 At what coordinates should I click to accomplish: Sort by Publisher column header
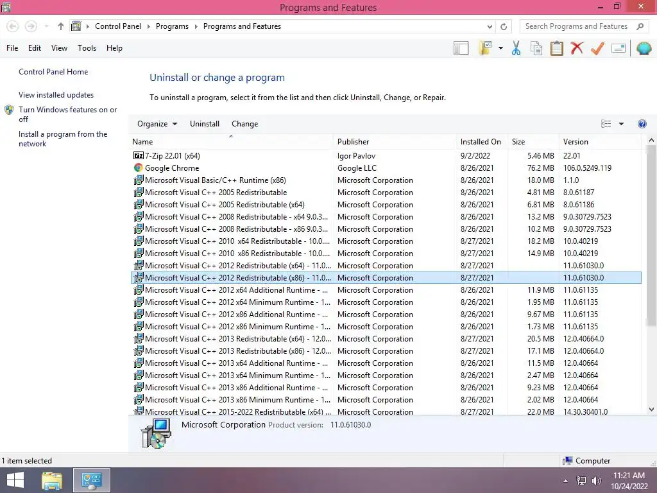click(395, 142)
